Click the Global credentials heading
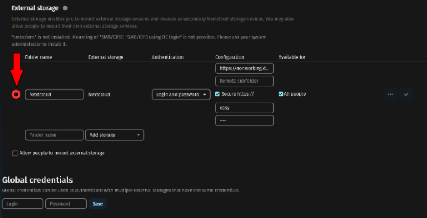The height and width of the screenshot is (218, 427). (x=37, y=180)
